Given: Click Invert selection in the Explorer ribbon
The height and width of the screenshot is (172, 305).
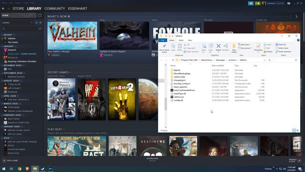Looking at the screenshot, I should 283,52.
